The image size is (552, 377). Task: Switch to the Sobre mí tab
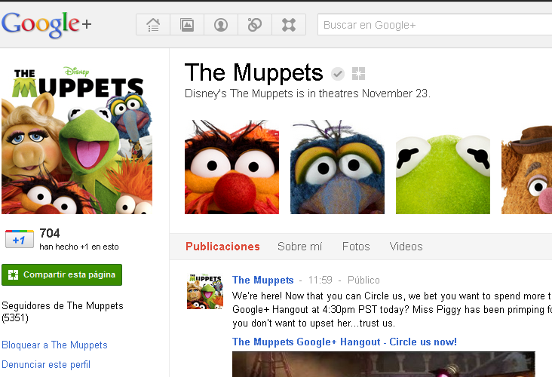[299, 247]
